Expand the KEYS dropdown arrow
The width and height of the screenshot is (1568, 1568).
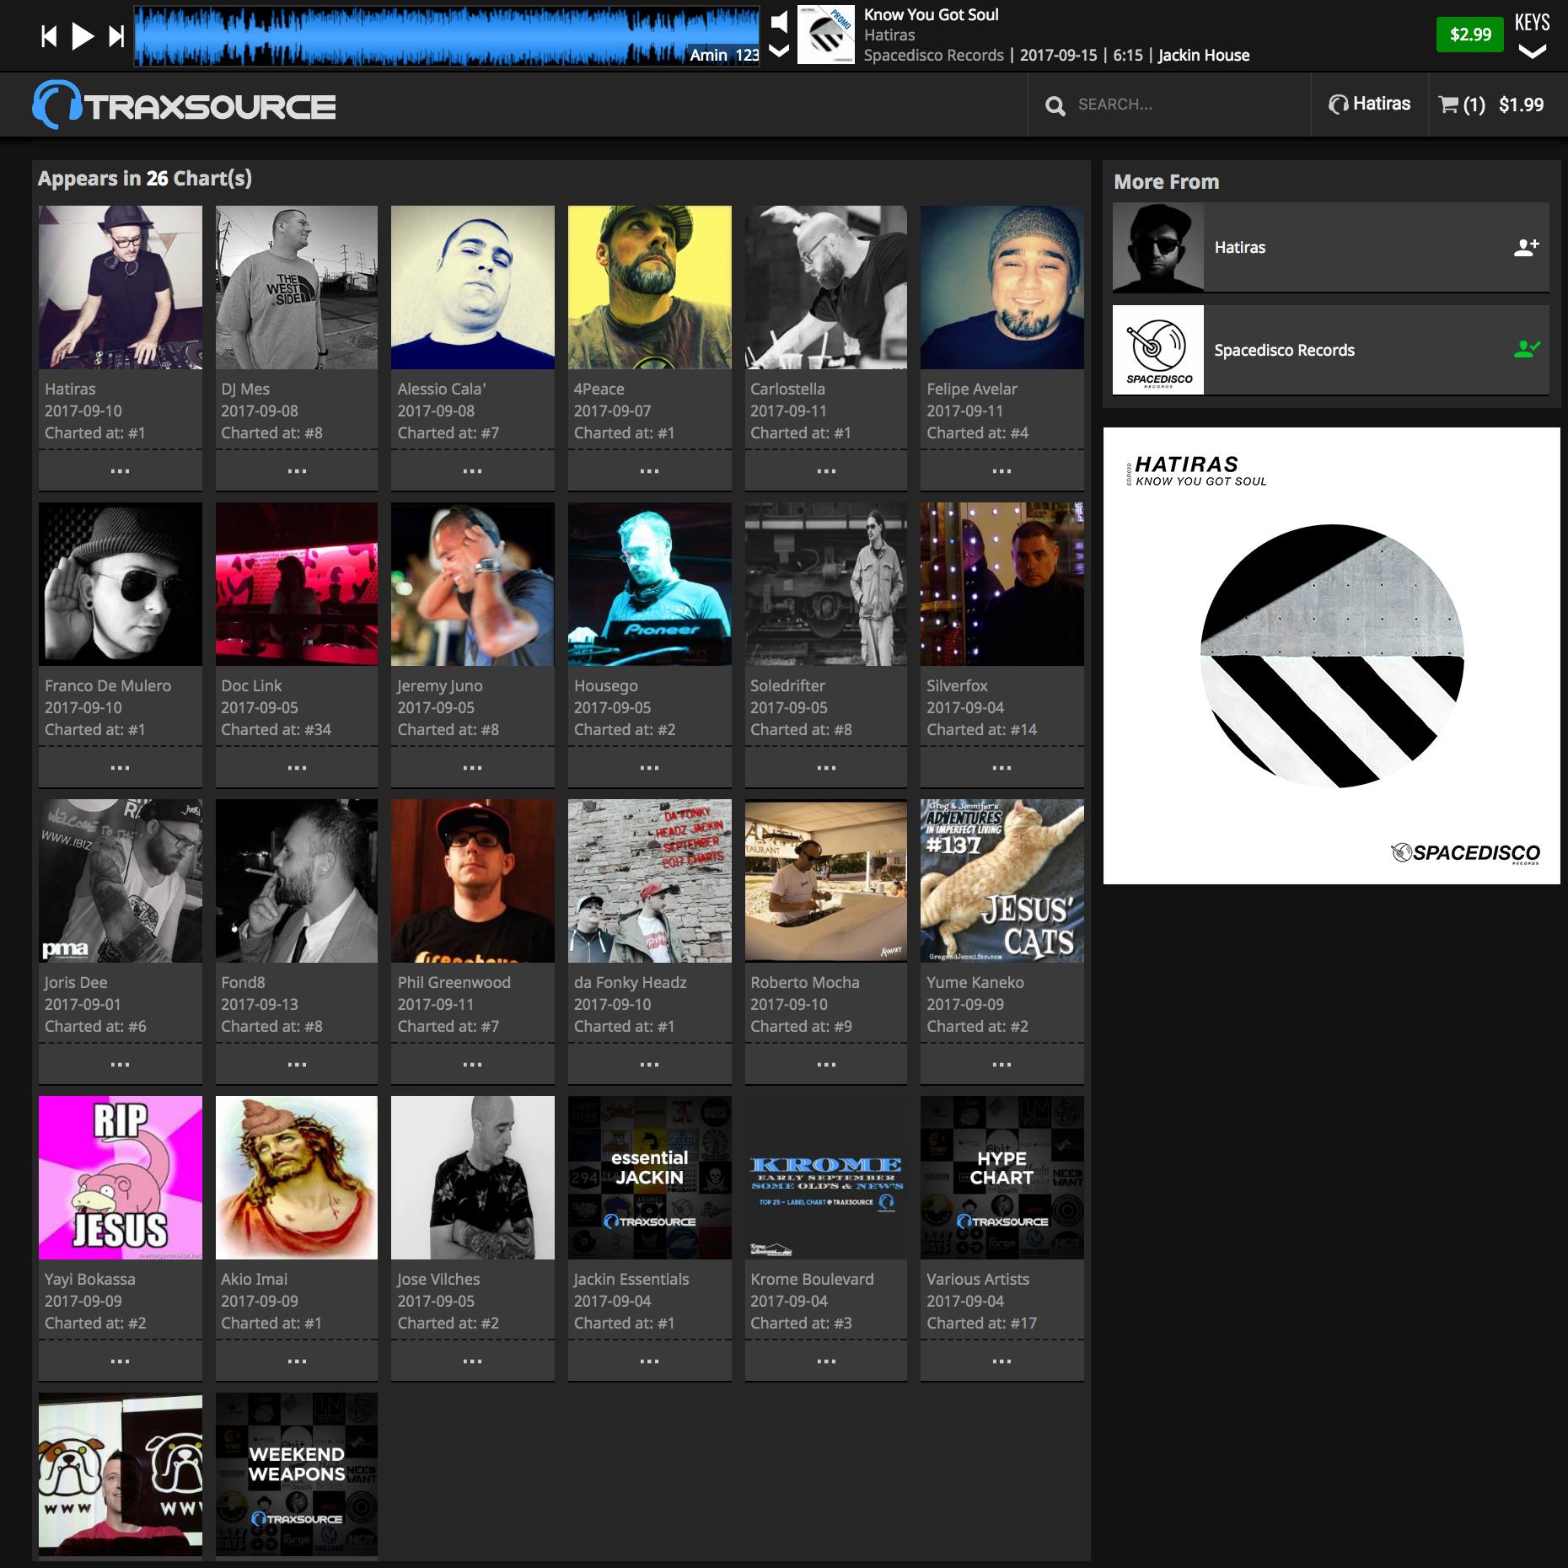tap(1533, 52)
